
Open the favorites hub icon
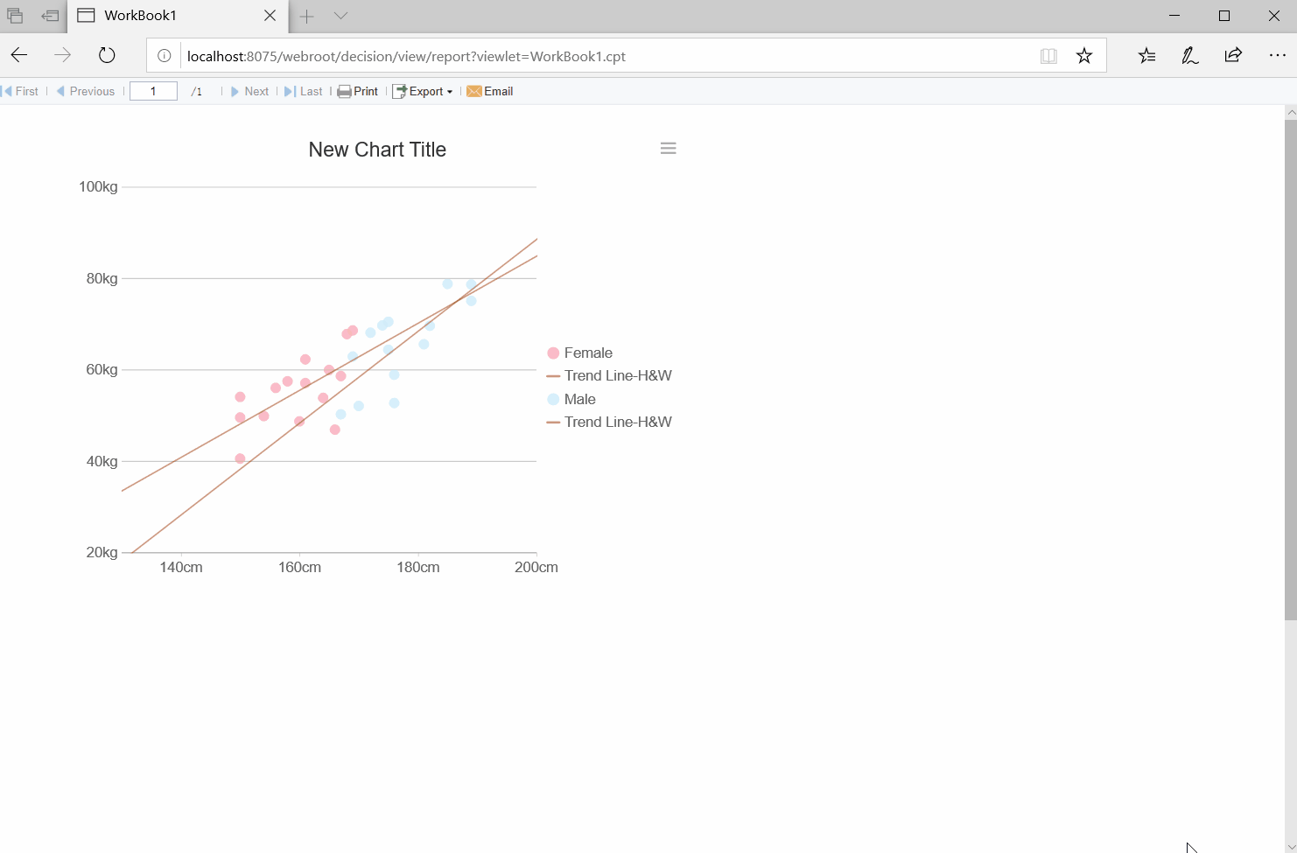tap(1146, 56)
